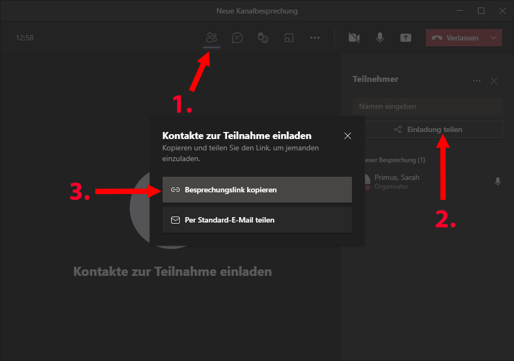Open the participants panel icon
Image resolution: width=514 pixels, height=361 pixels.
[212, 38]
